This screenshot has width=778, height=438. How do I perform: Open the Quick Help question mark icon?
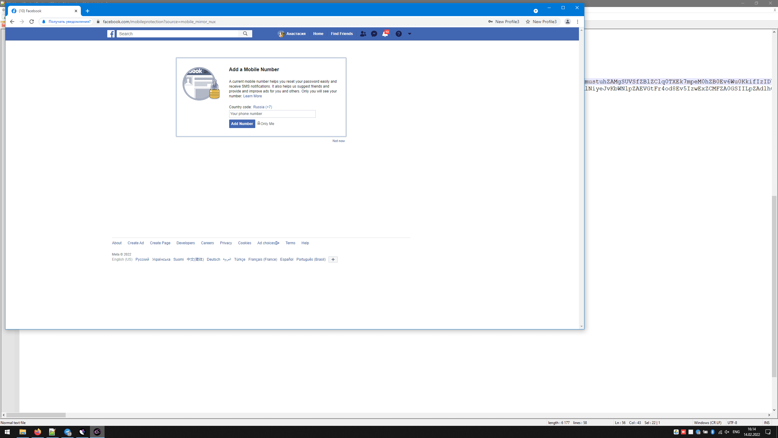tap(399, 34)
